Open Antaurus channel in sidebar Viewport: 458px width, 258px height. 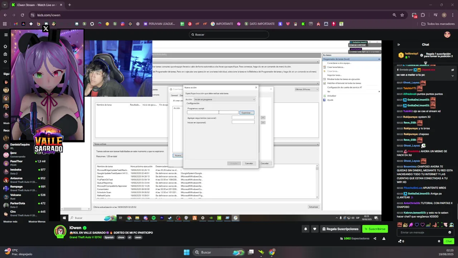tap(24, 180)
